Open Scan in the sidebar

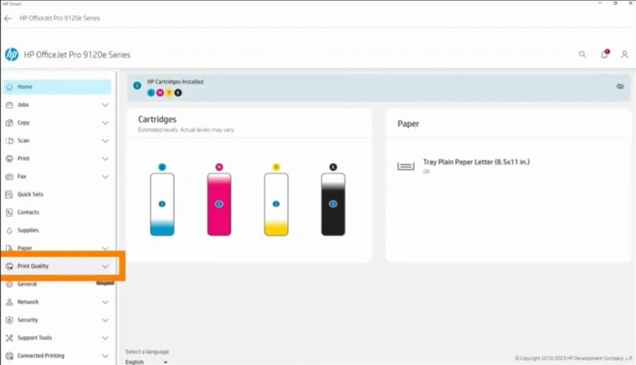(x=57, y=141)
